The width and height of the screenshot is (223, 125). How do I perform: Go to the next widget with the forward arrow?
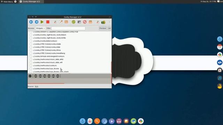pos(37,22)
